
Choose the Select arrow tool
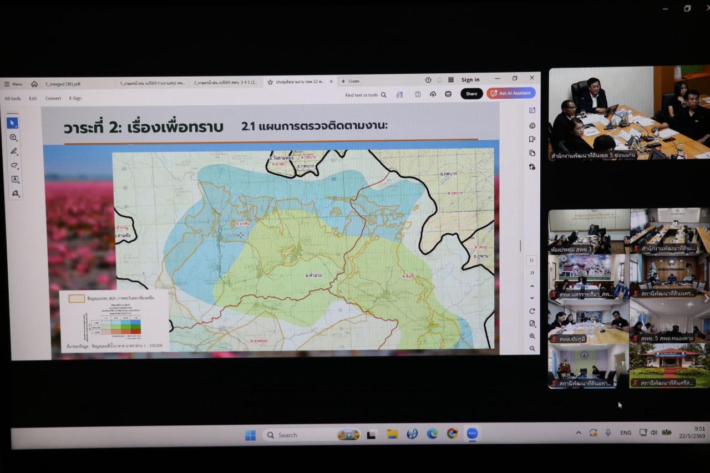13,123
